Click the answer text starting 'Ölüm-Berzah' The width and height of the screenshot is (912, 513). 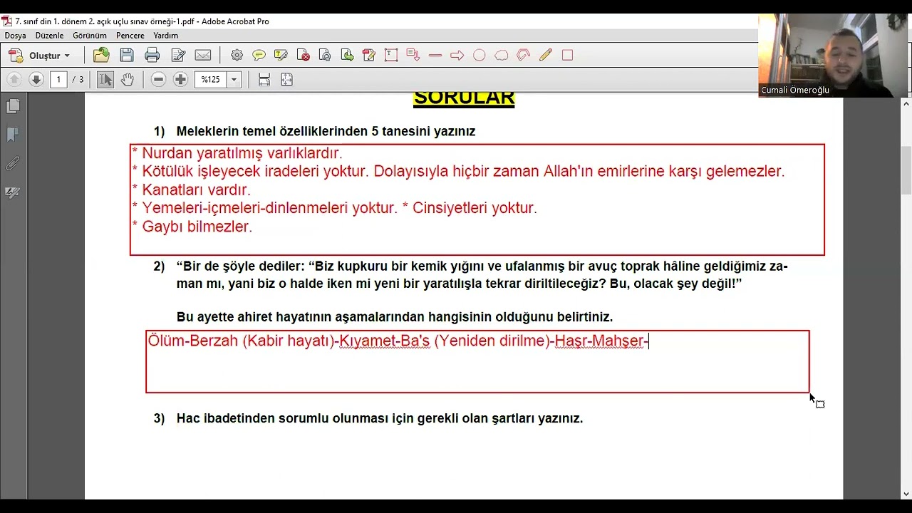coord(398,341)
